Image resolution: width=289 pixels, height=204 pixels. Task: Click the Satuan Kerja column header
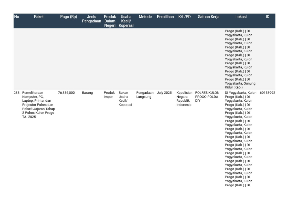(x=209, y=17)
